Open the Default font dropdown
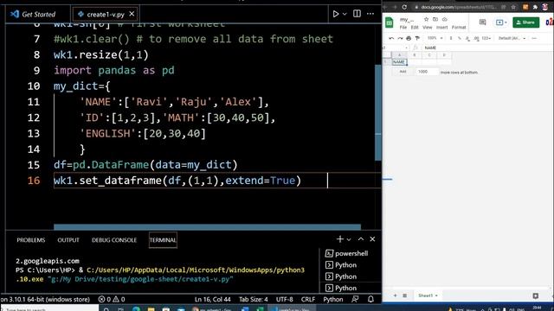The height and width of the screenshot is (311, 554). 512,38
